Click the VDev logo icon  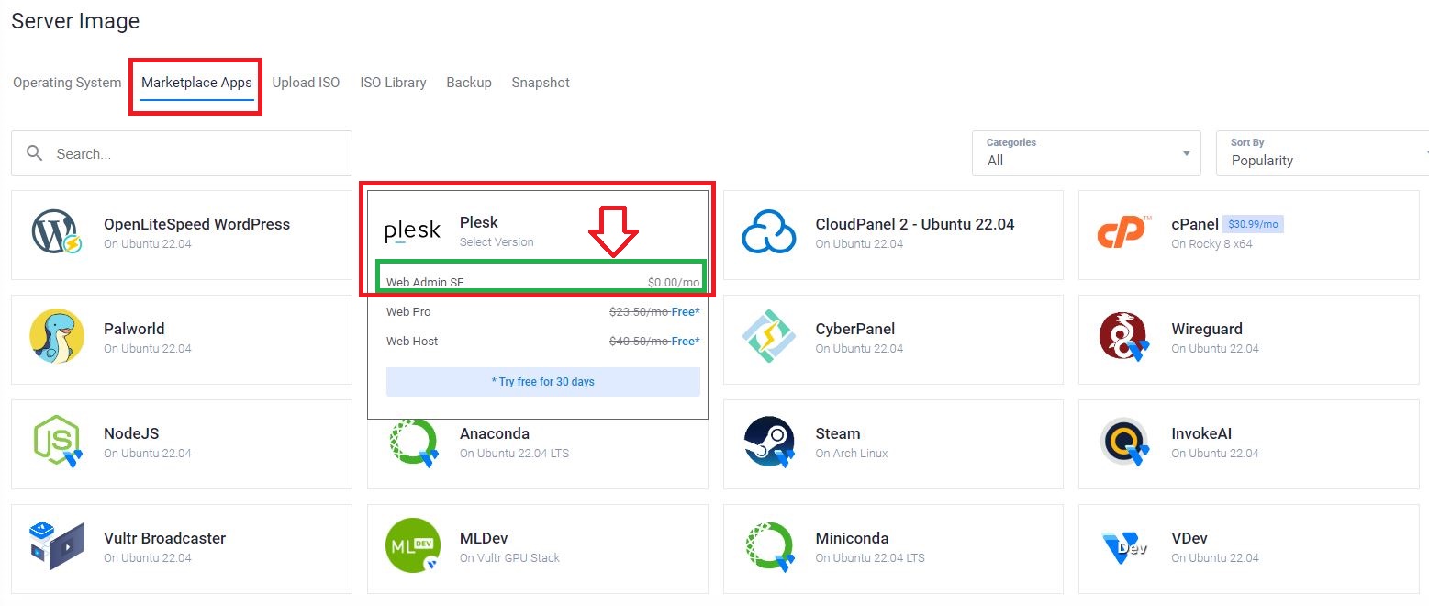[1124, 547]
